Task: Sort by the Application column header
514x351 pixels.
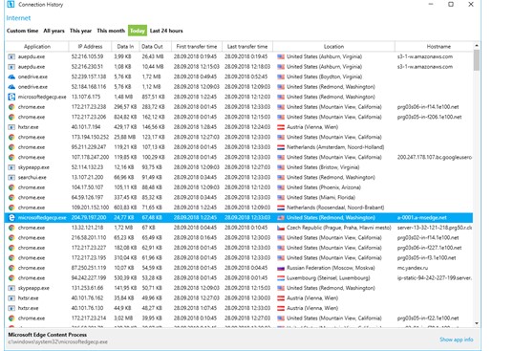Action: click(x=37, y=47)
